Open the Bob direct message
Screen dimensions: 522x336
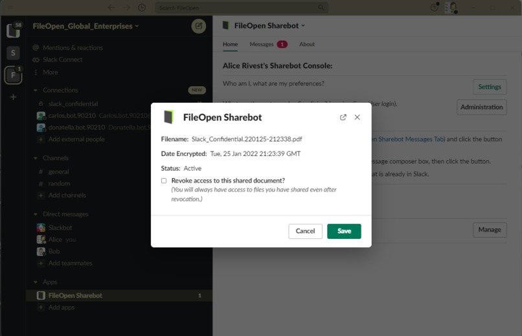point(54,251)
